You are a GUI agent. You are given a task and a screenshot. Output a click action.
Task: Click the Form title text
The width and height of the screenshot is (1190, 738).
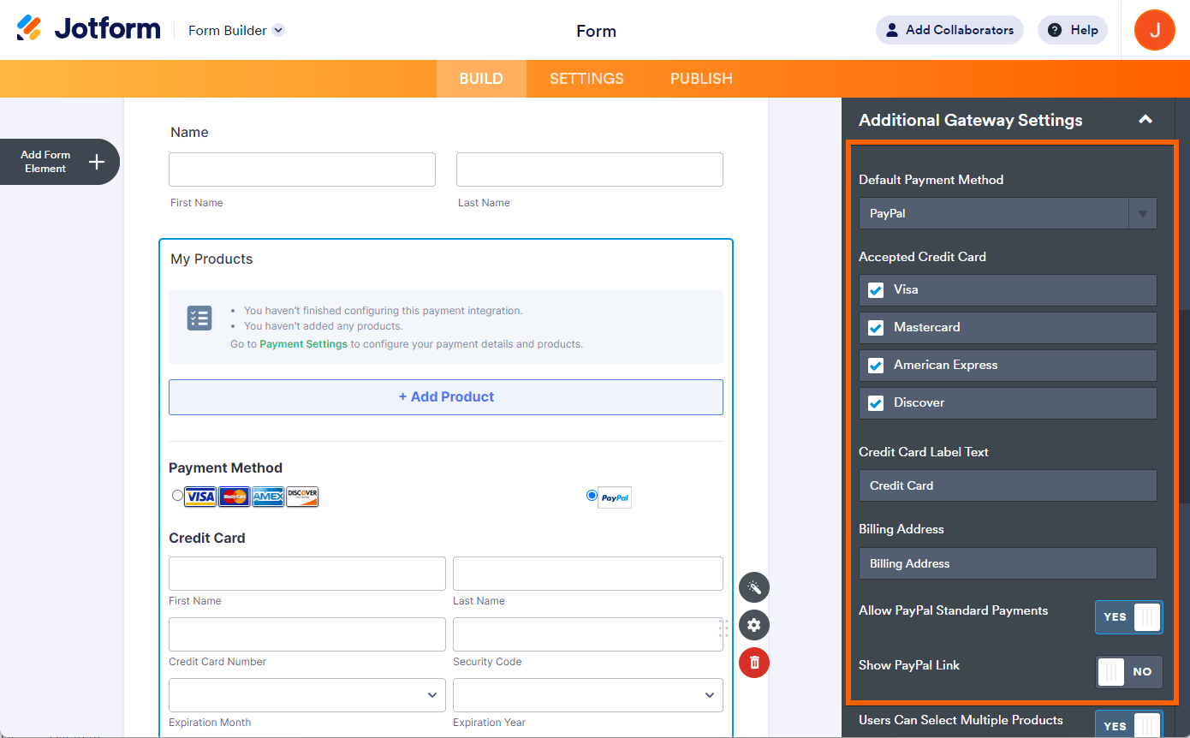(597, 31)
